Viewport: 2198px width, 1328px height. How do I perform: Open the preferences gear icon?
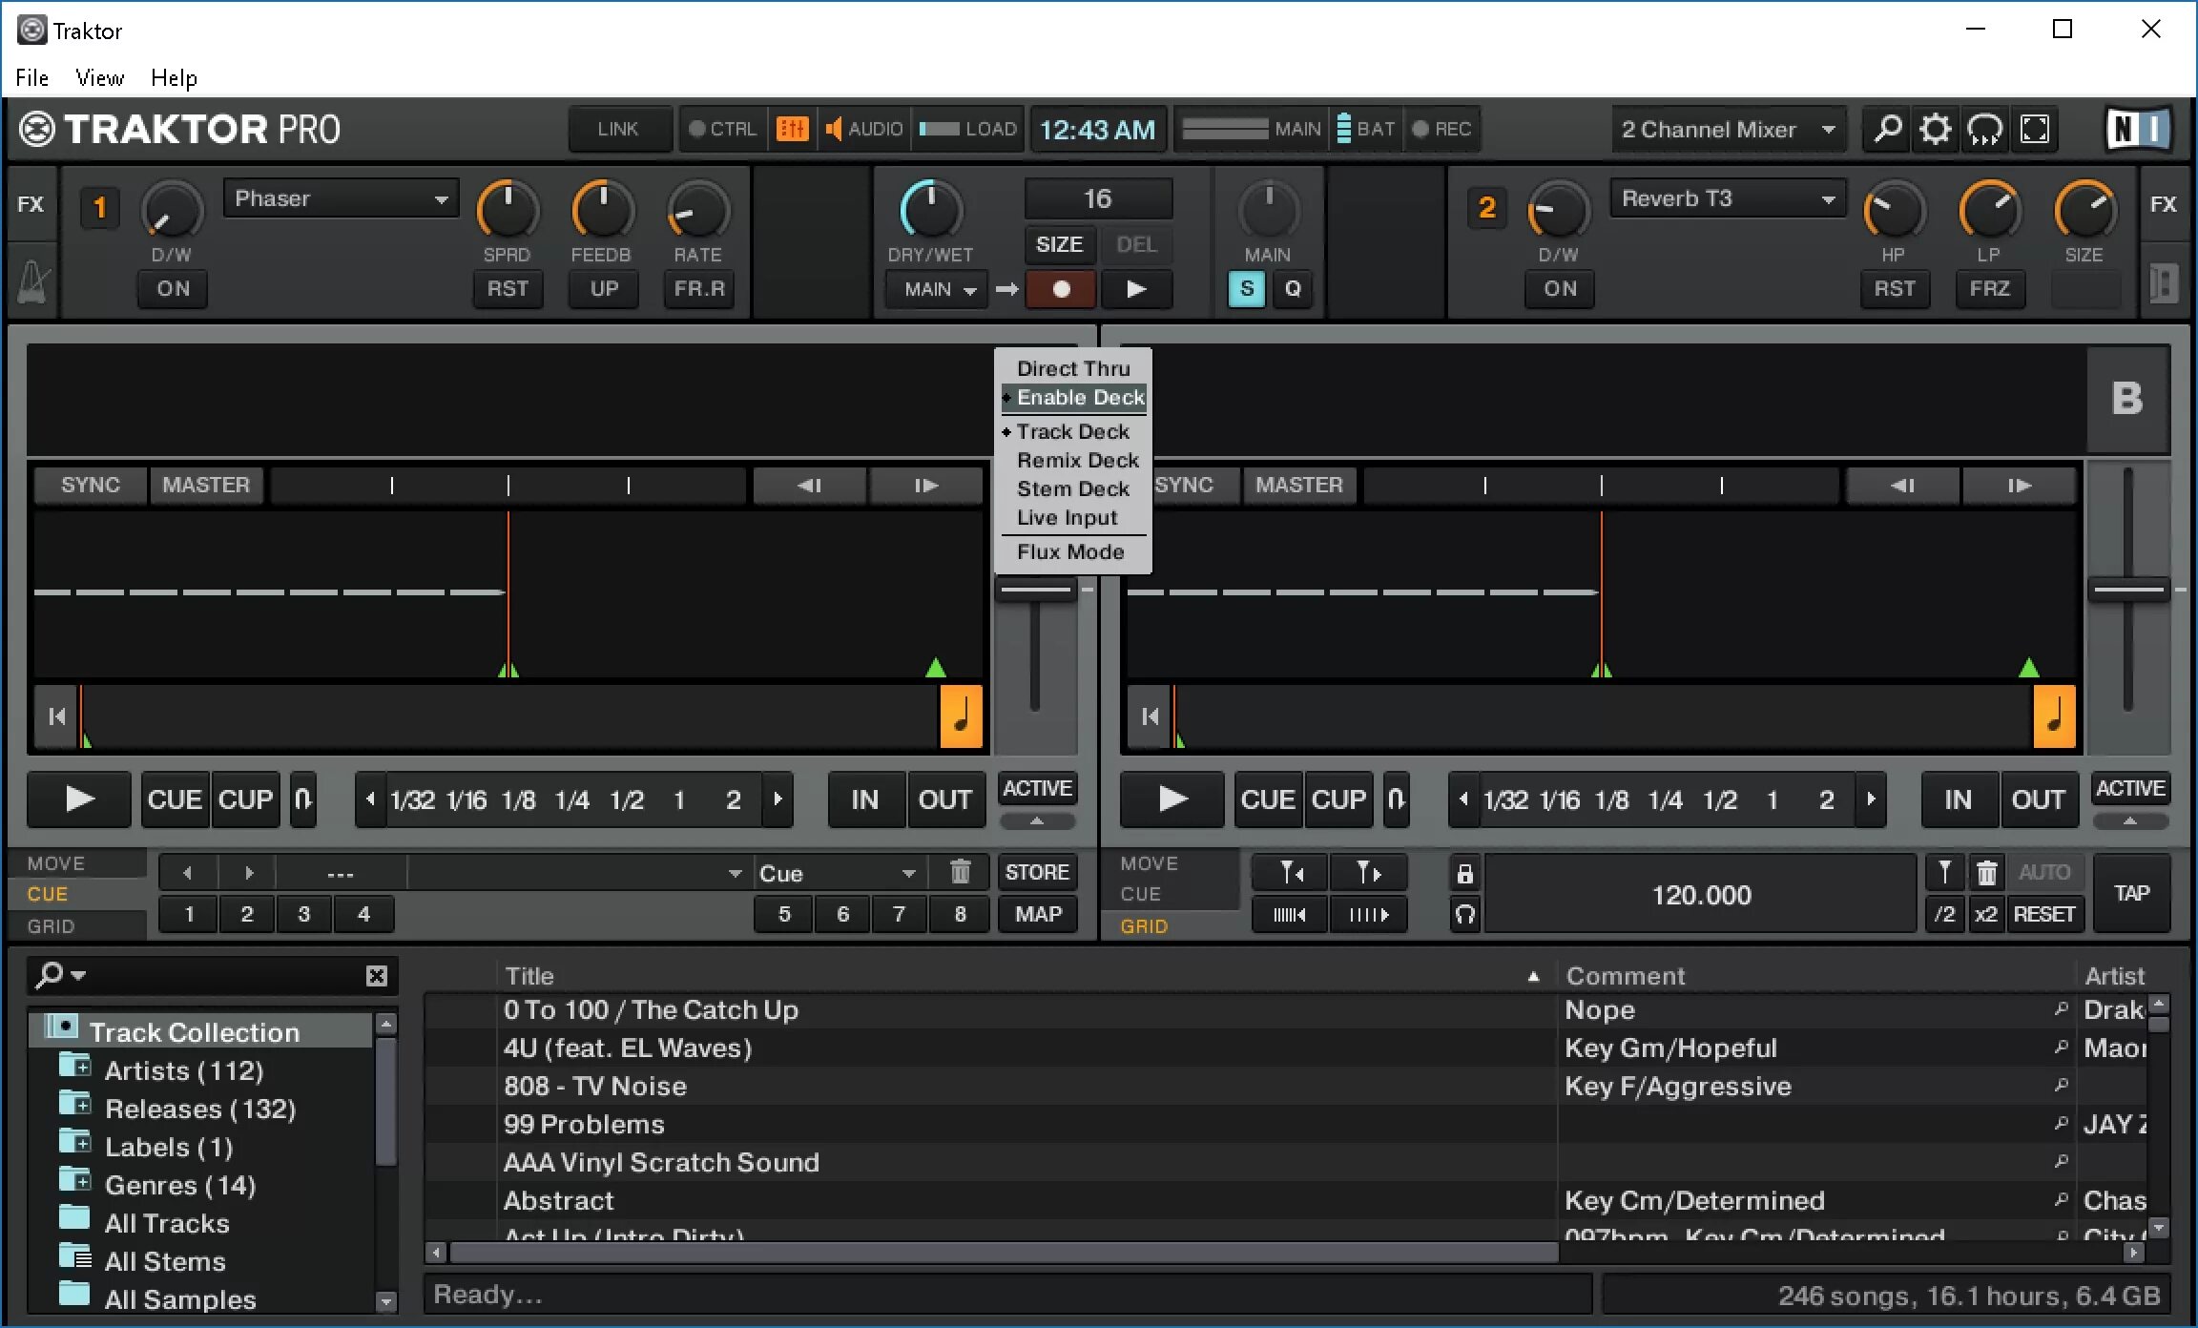coord(1935,129)
